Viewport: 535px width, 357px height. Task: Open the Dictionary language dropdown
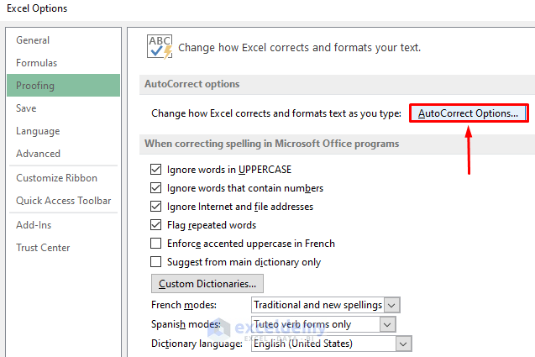(x=403, y=344)
